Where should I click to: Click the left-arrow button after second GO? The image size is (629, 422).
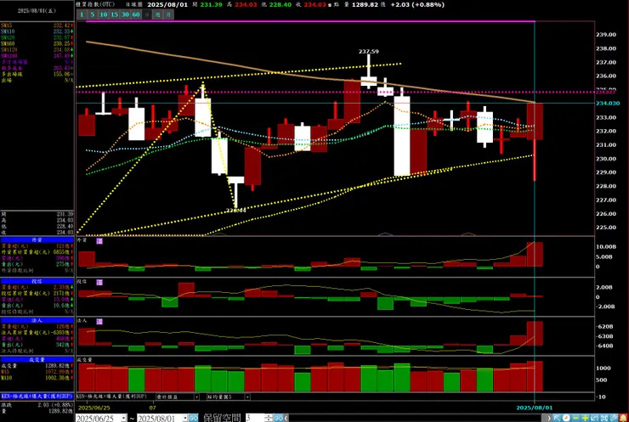coord(286,418)
